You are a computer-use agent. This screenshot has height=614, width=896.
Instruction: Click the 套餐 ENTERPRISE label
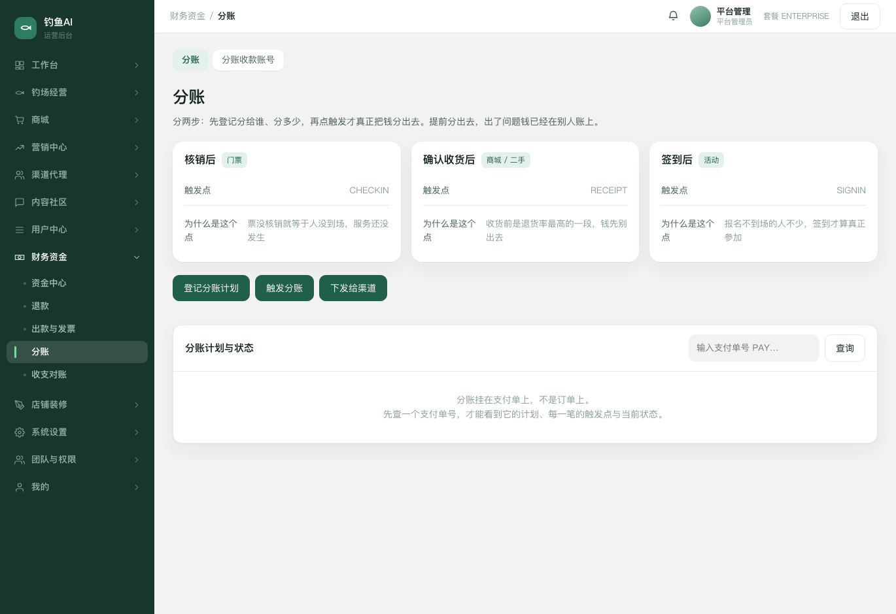(x=796, y=16)
